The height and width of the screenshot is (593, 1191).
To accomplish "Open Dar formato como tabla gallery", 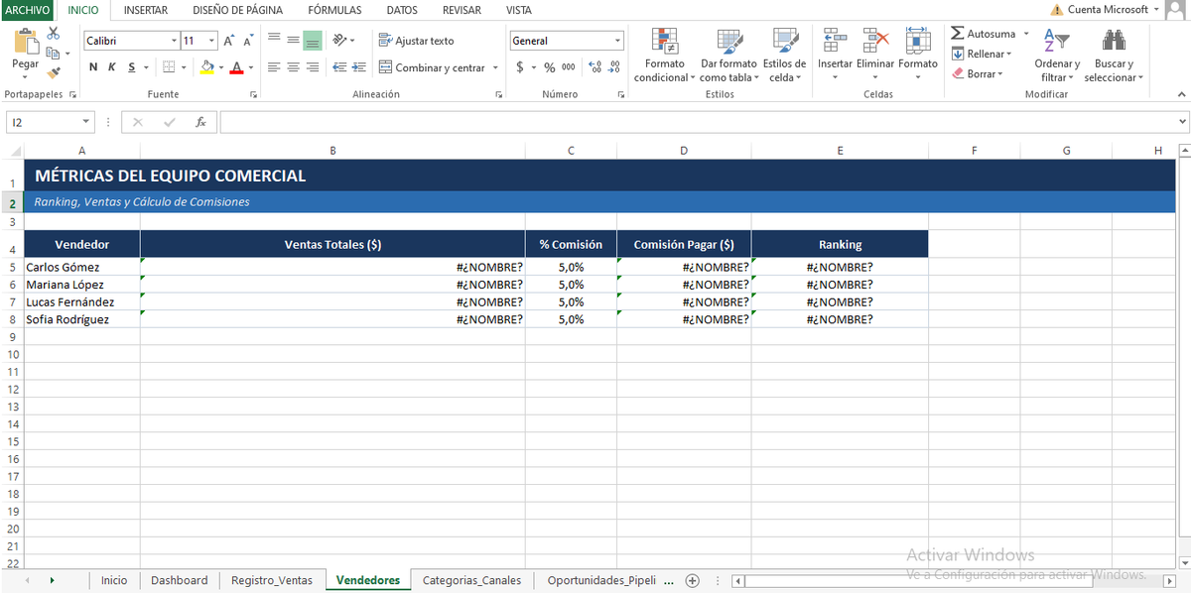I will [728, 56].
